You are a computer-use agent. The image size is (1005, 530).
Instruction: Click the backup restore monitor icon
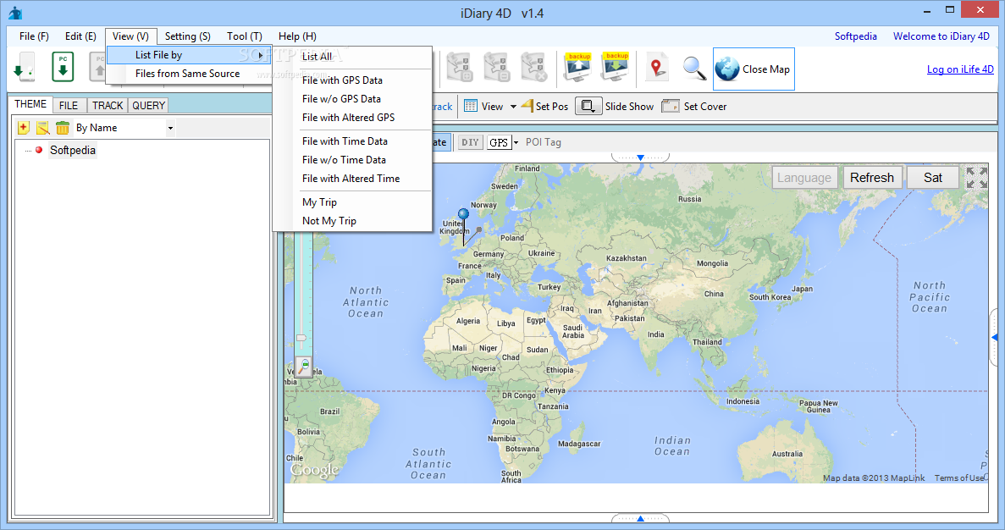[x=616, y=67]
